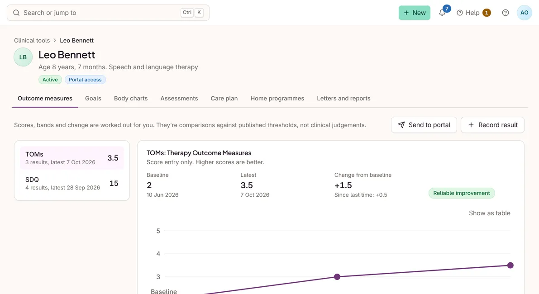Record a new result

[x=492, y=125]
